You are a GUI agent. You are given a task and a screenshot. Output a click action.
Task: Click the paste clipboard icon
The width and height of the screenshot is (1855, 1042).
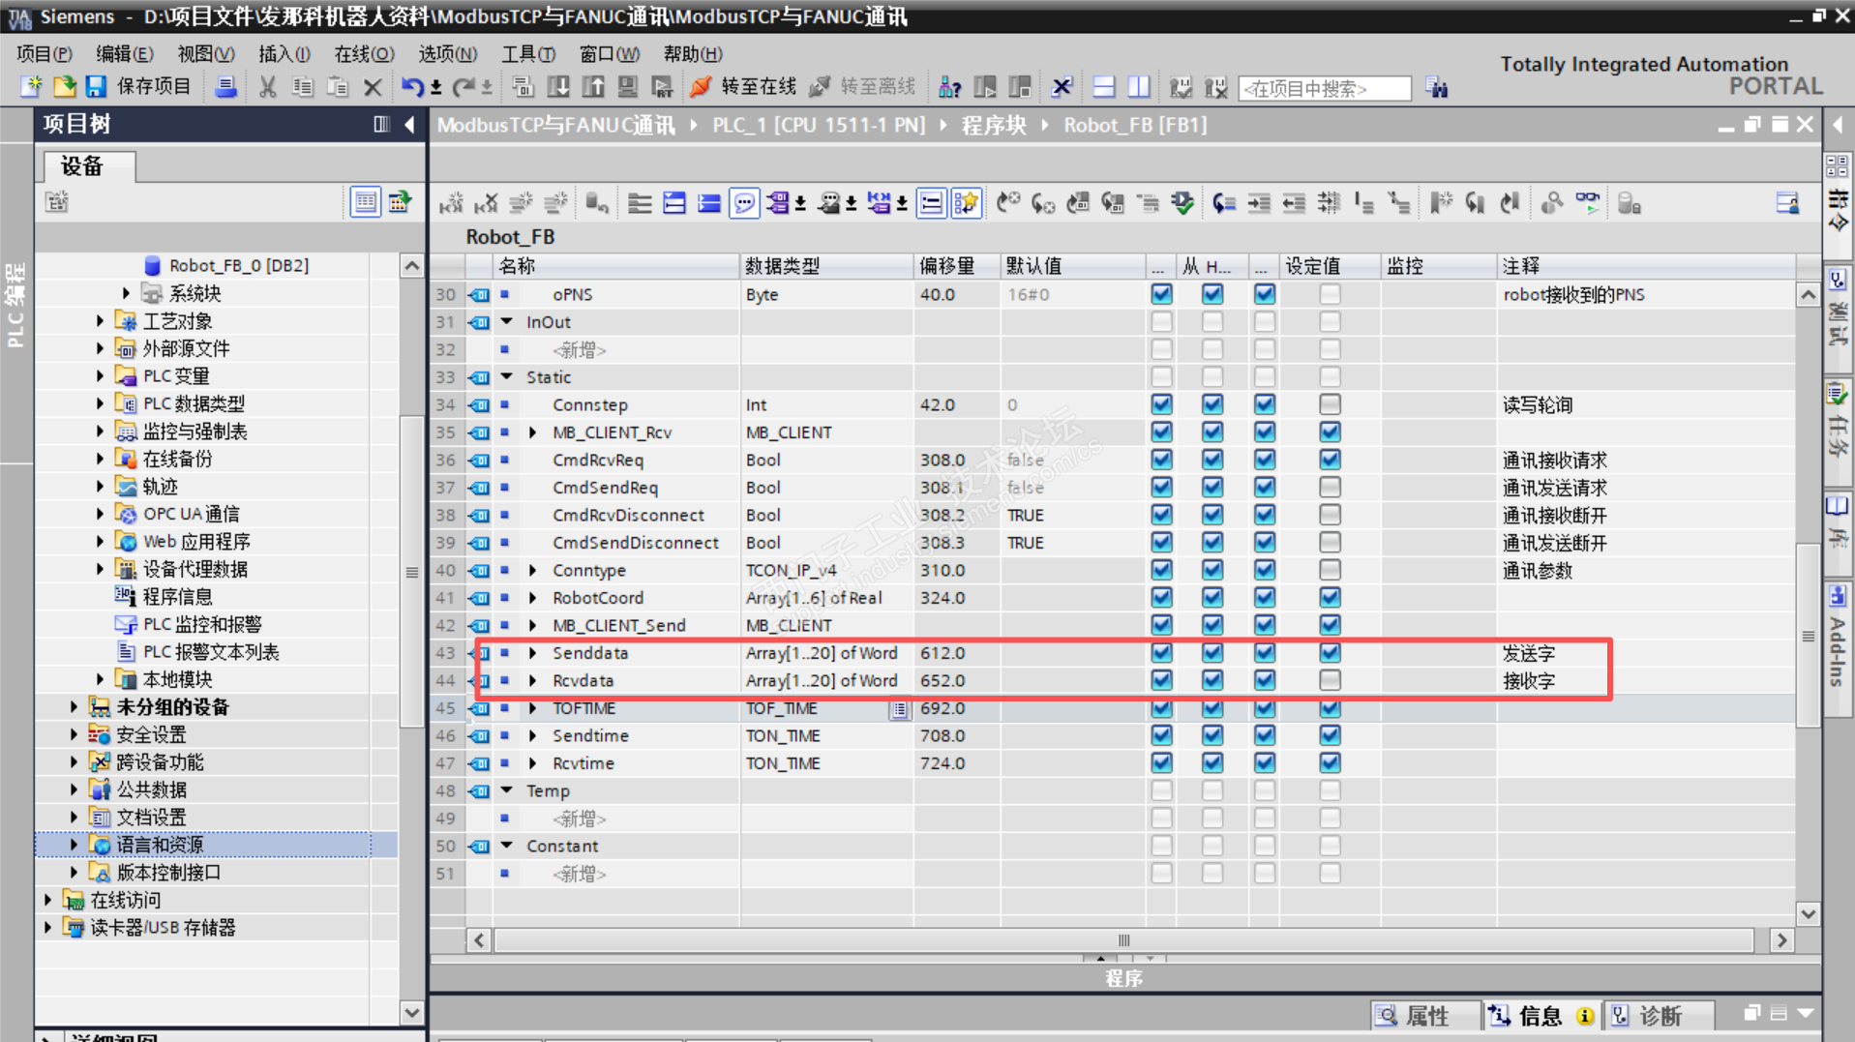tap(338, 87)
